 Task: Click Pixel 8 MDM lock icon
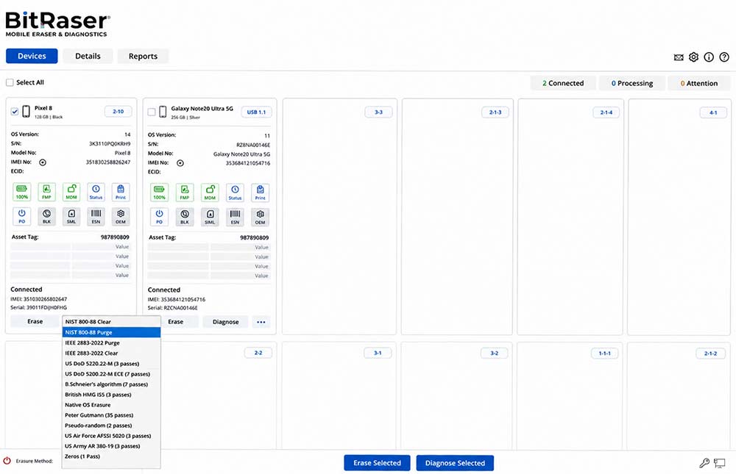pos(71,192)
